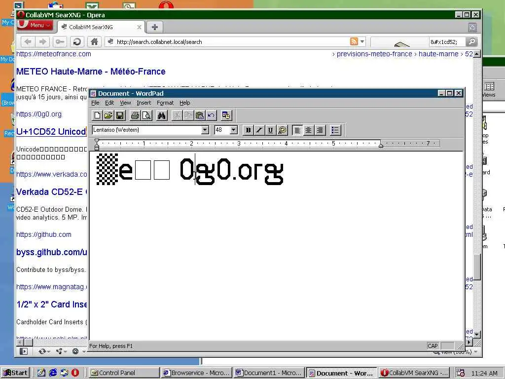Toggle Underline formatting in WordPad
The height and width of the screenshot is (379, 505).
(x=271, y=130)
